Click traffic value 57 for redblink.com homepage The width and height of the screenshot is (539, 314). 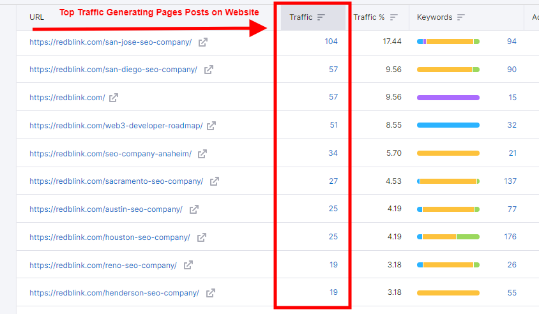[333, 97]
